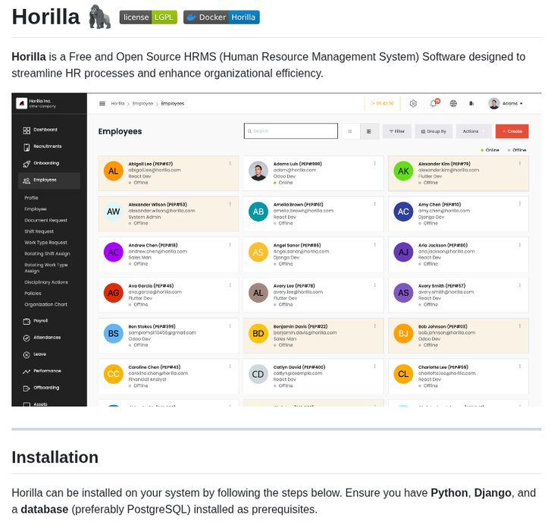Click the Online status legend
Screen dimensions: 551x531
490,150
